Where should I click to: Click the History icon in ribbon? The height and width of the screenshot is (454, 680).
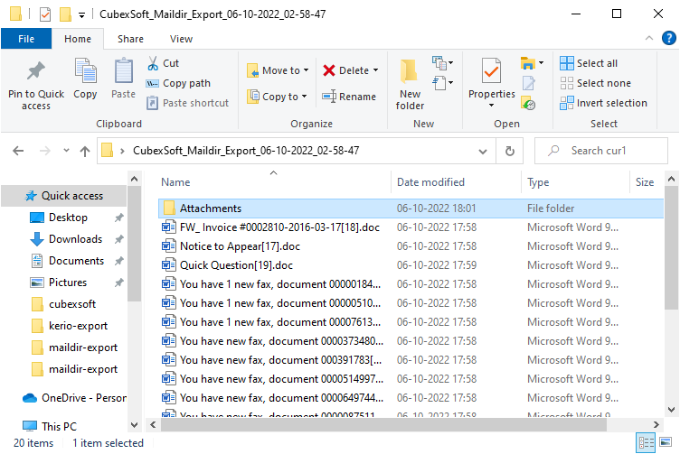click(528, 103)
